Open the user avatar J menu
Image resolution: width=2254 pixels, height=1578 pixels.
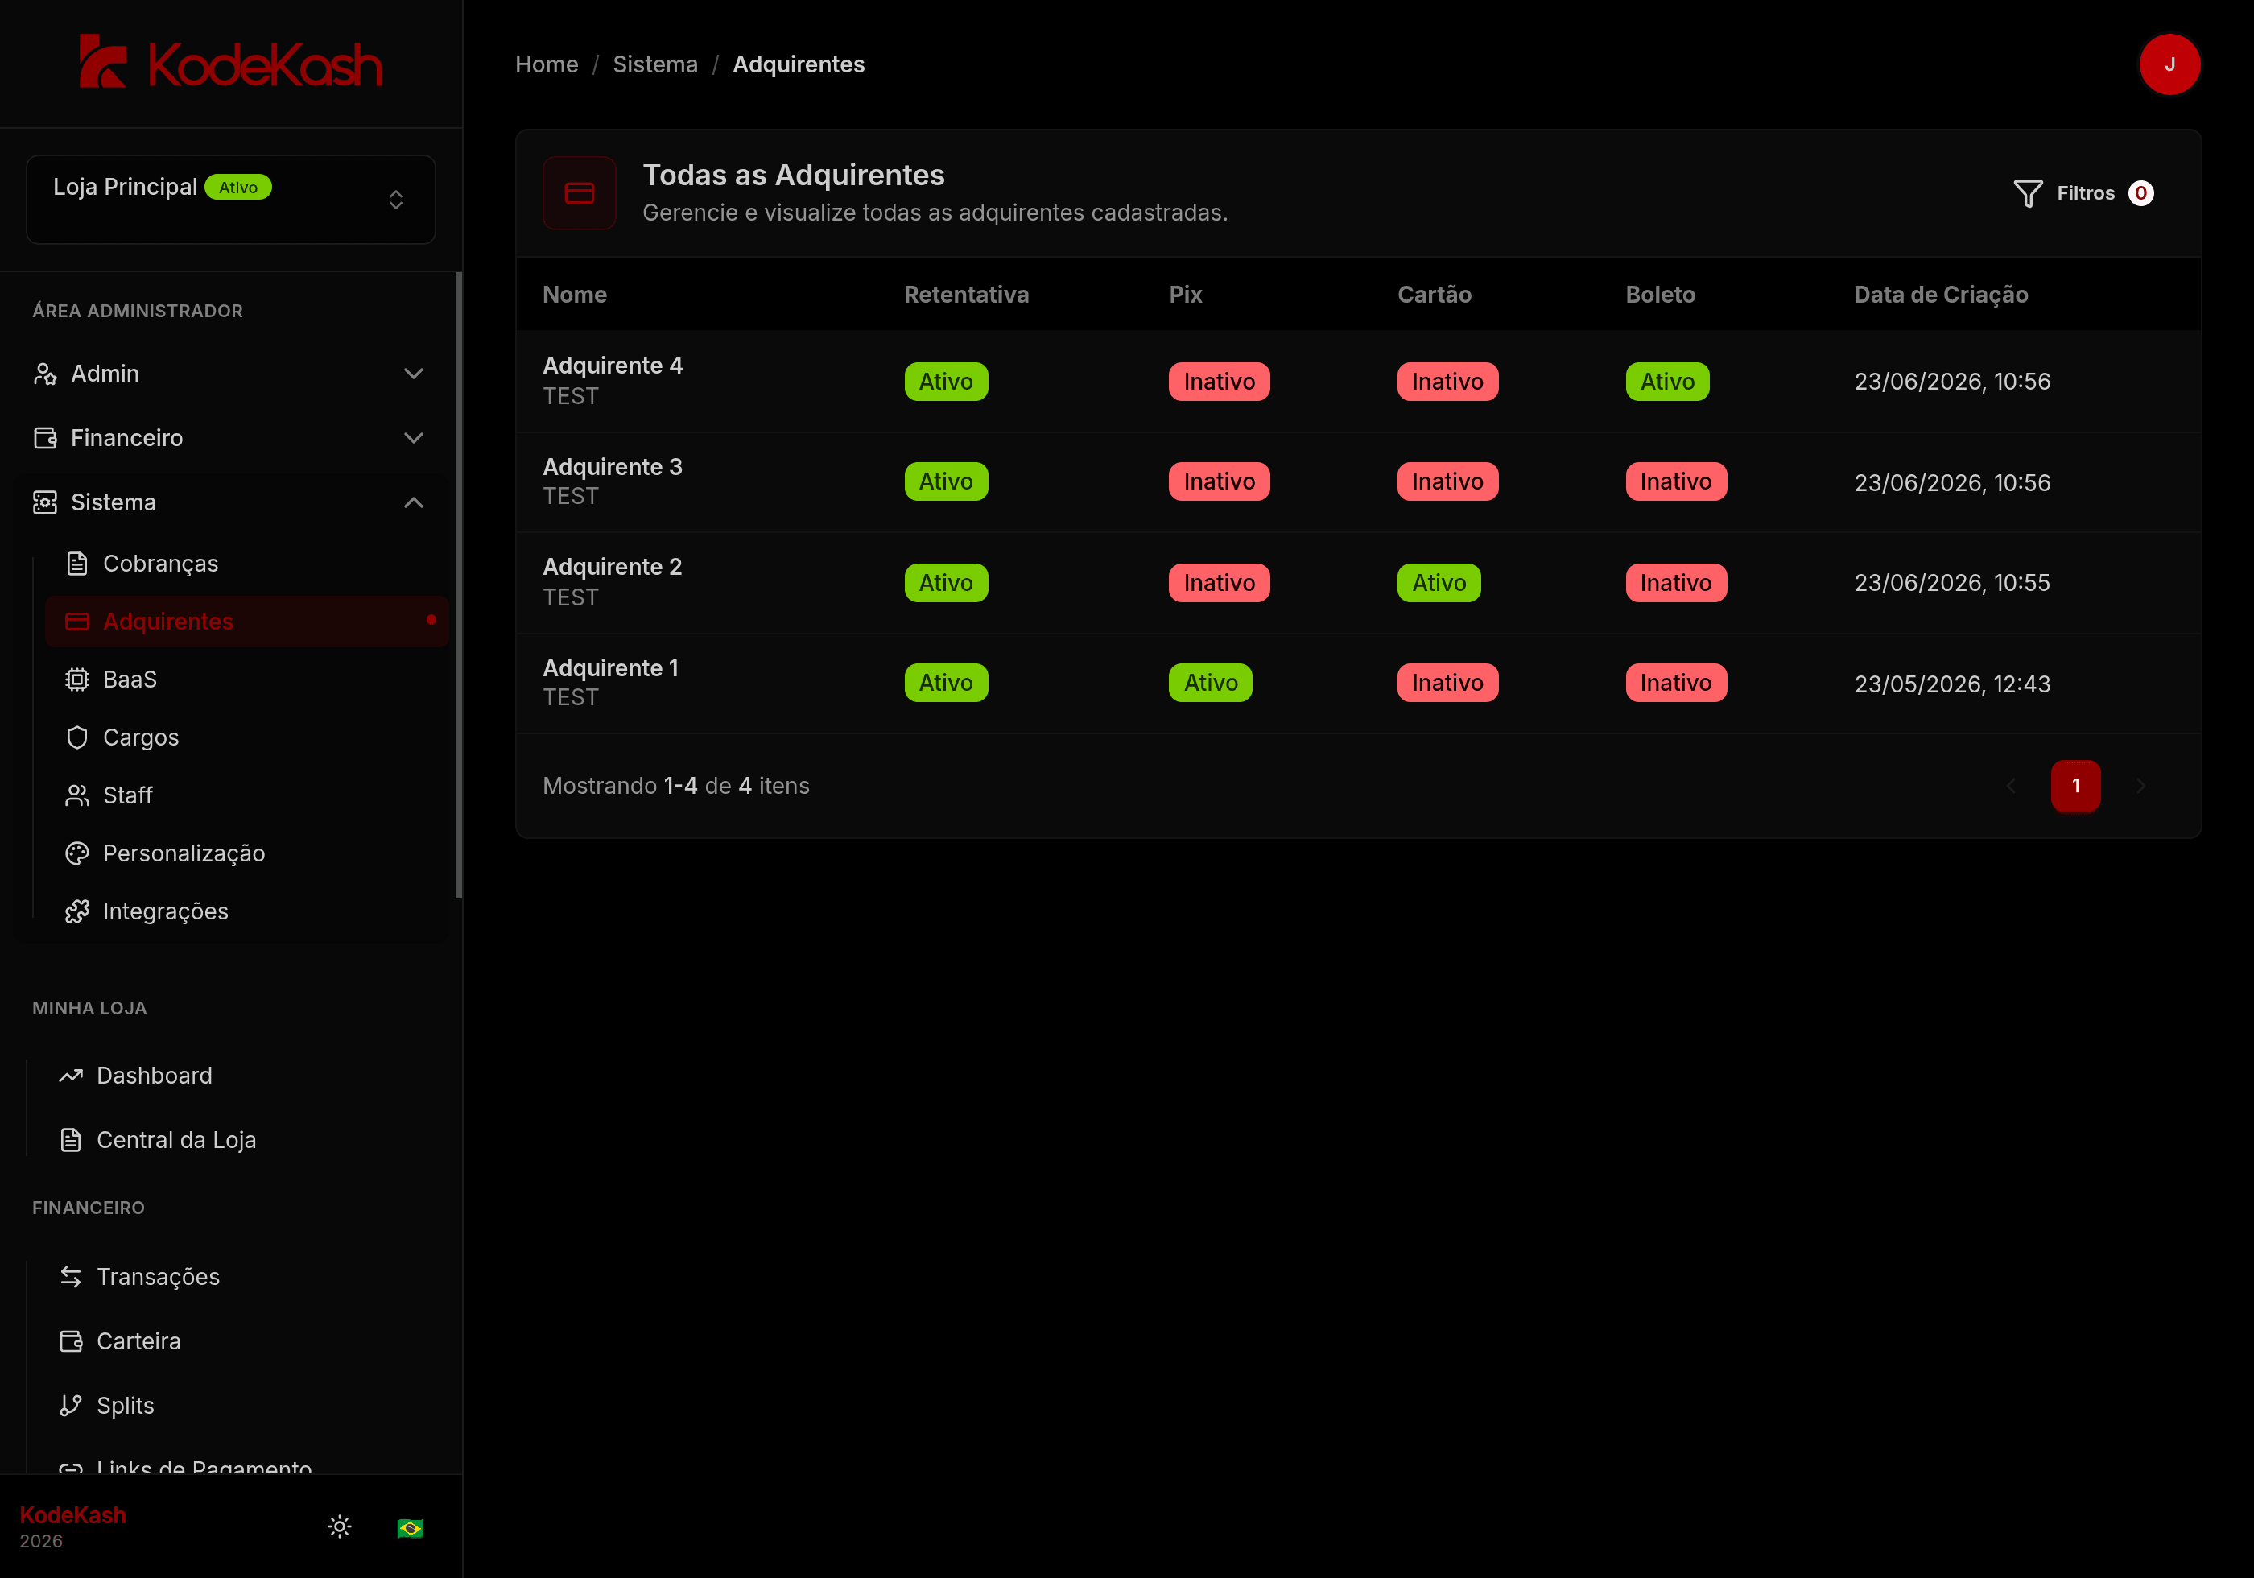click(x=2169, y=64)
